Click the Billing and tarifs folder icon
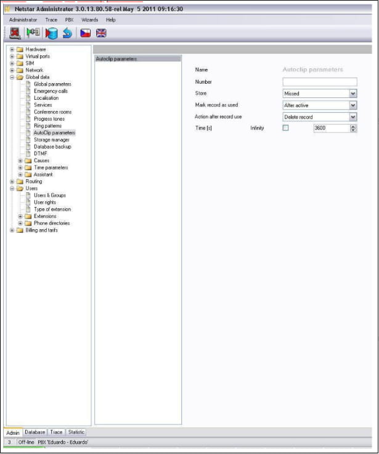The image size is (379, 454). [x=20, y=230]
